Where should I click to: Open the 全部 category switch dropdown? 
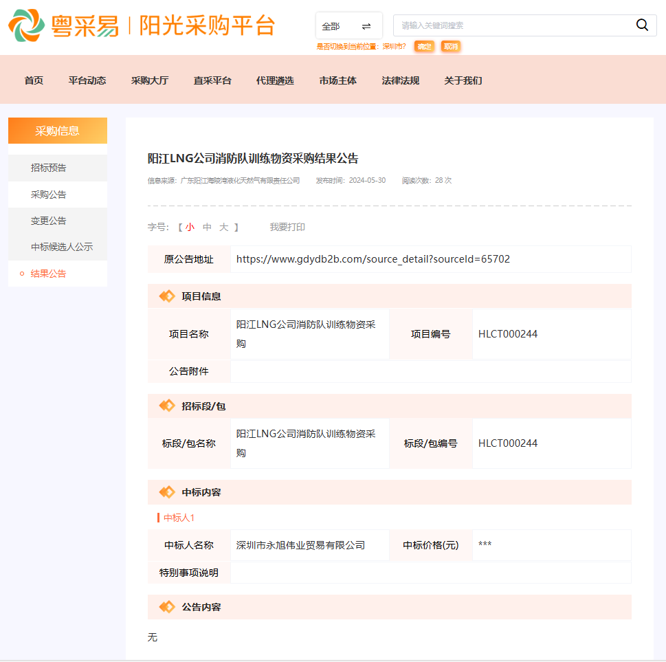tap(348, 26)
